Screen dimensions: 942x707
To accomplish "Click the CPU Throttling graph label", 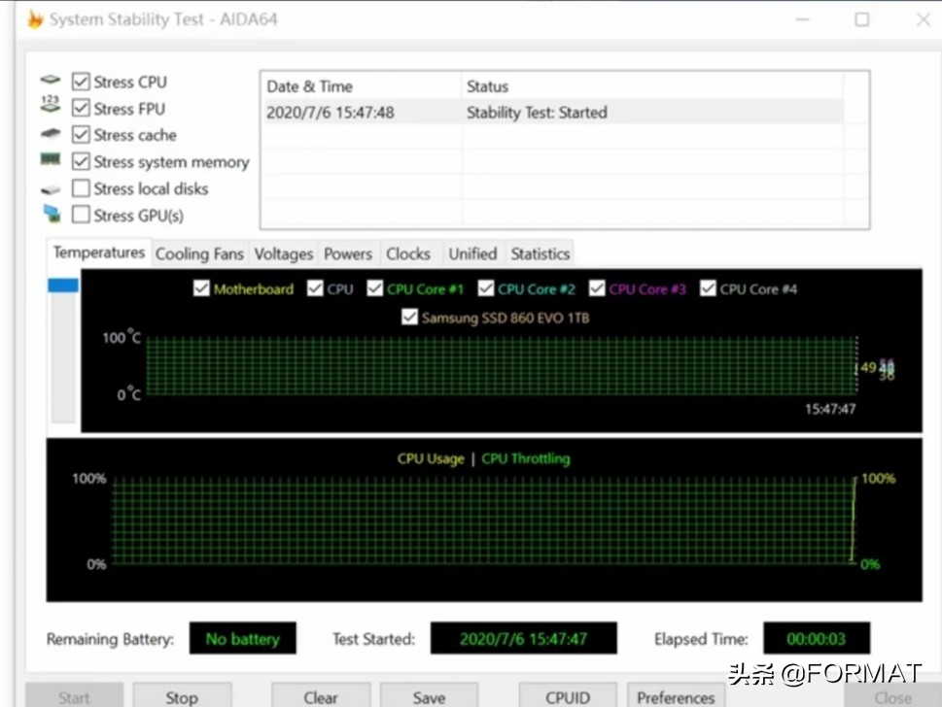I will (526, 458).
